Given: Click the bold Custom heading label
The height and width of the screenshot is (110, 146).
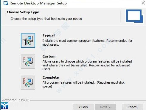Looking at the screenshot, I should (49, 56).
